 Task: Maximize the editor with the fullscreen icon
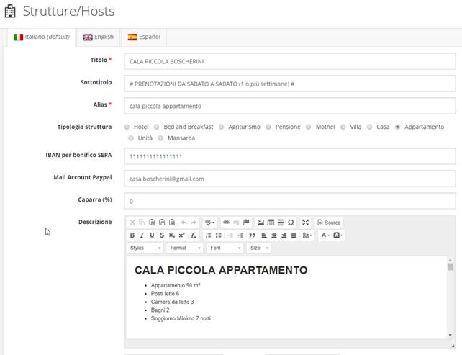(305, 223)
